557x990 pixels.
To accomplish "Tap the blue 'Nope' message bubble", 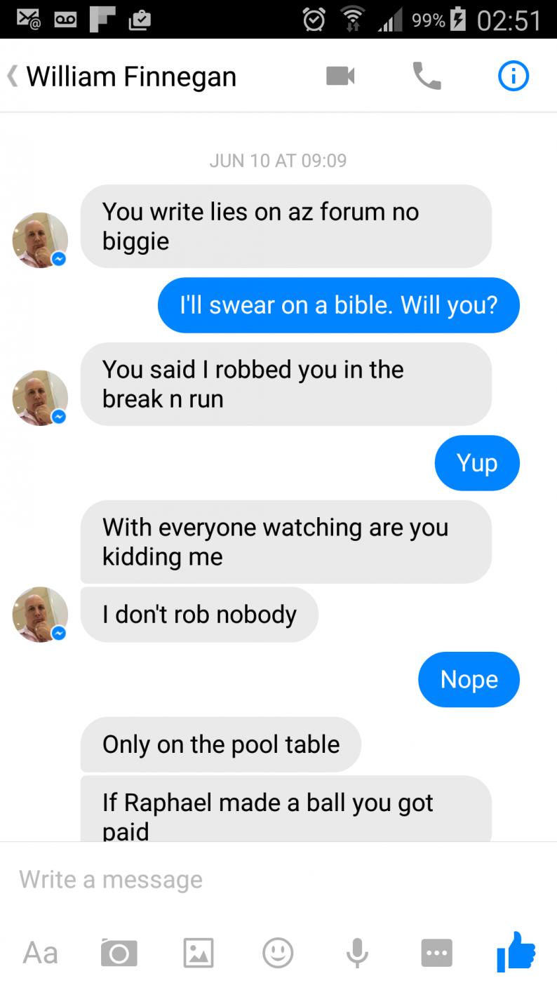I will [469, 679].
